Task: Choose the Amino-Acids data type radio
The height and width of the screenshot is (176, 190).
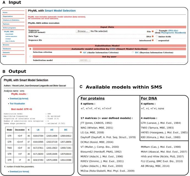Action: pyautogui.click(x=157, y=36)
